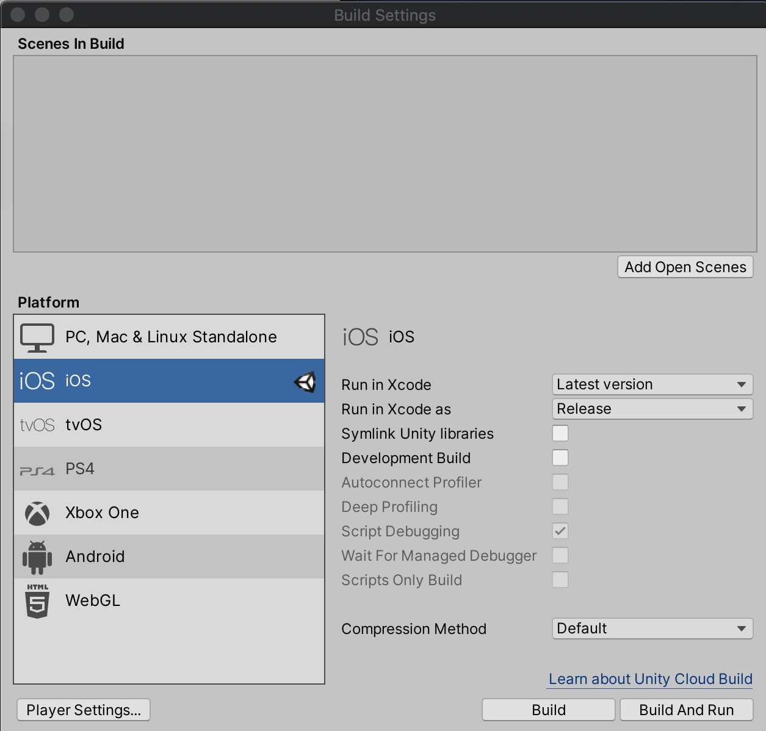
Task: Click the tvOS icon in platform list
Action: (37, 425)
